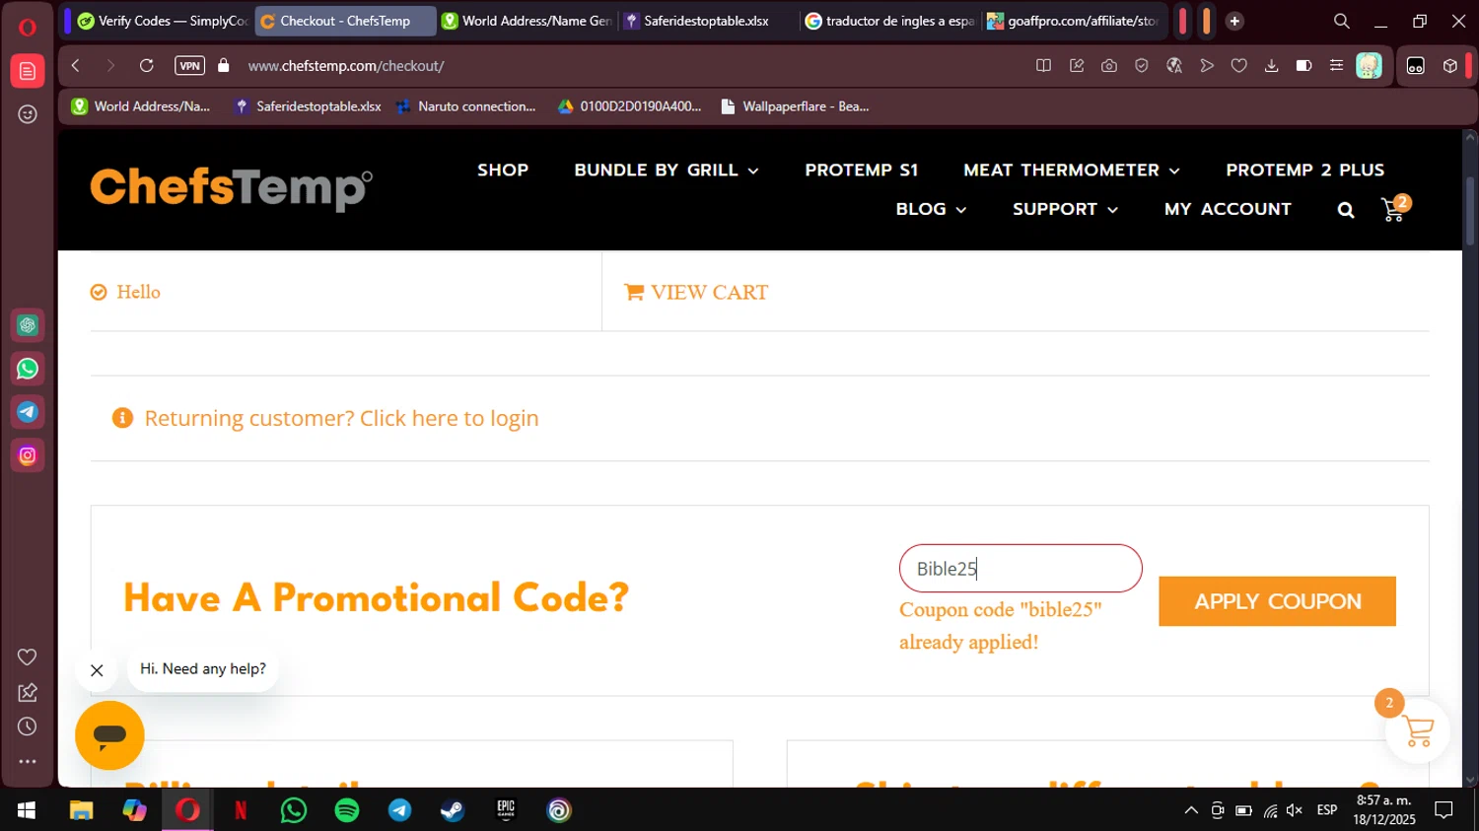Switch to World Address/Name Generator tab
The image size is (1479, 831).
(x=527, y=21)
